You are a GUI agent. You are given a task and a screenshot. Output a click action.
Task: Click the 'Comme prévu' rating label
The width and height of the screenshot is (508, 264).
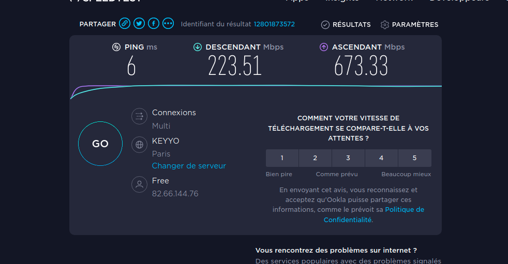tap(337, 174)
